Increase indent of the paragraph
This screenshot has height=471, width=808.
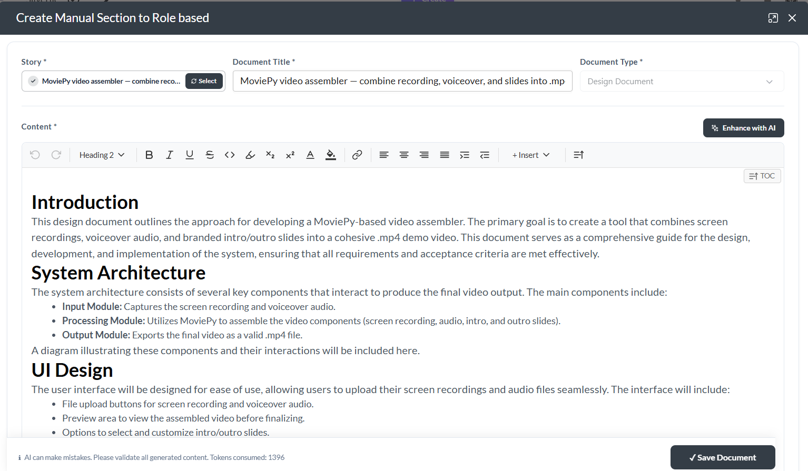tap(465, 155)
